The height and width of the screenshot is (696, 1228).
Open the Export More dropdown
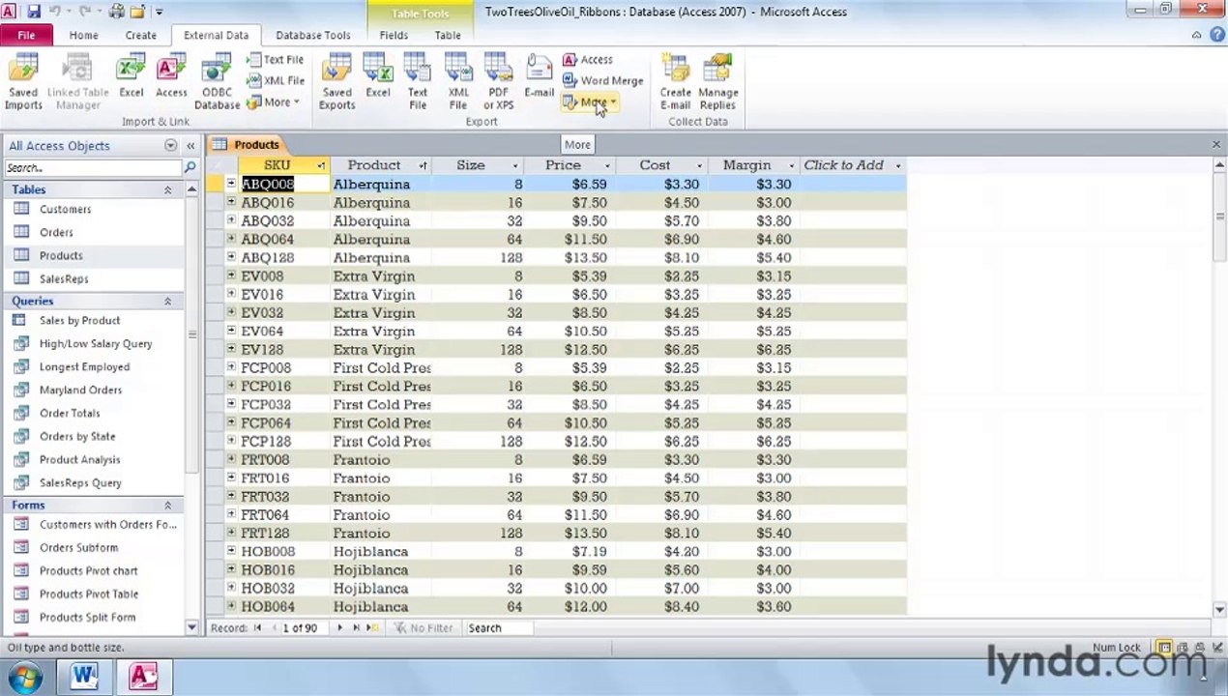589,102
